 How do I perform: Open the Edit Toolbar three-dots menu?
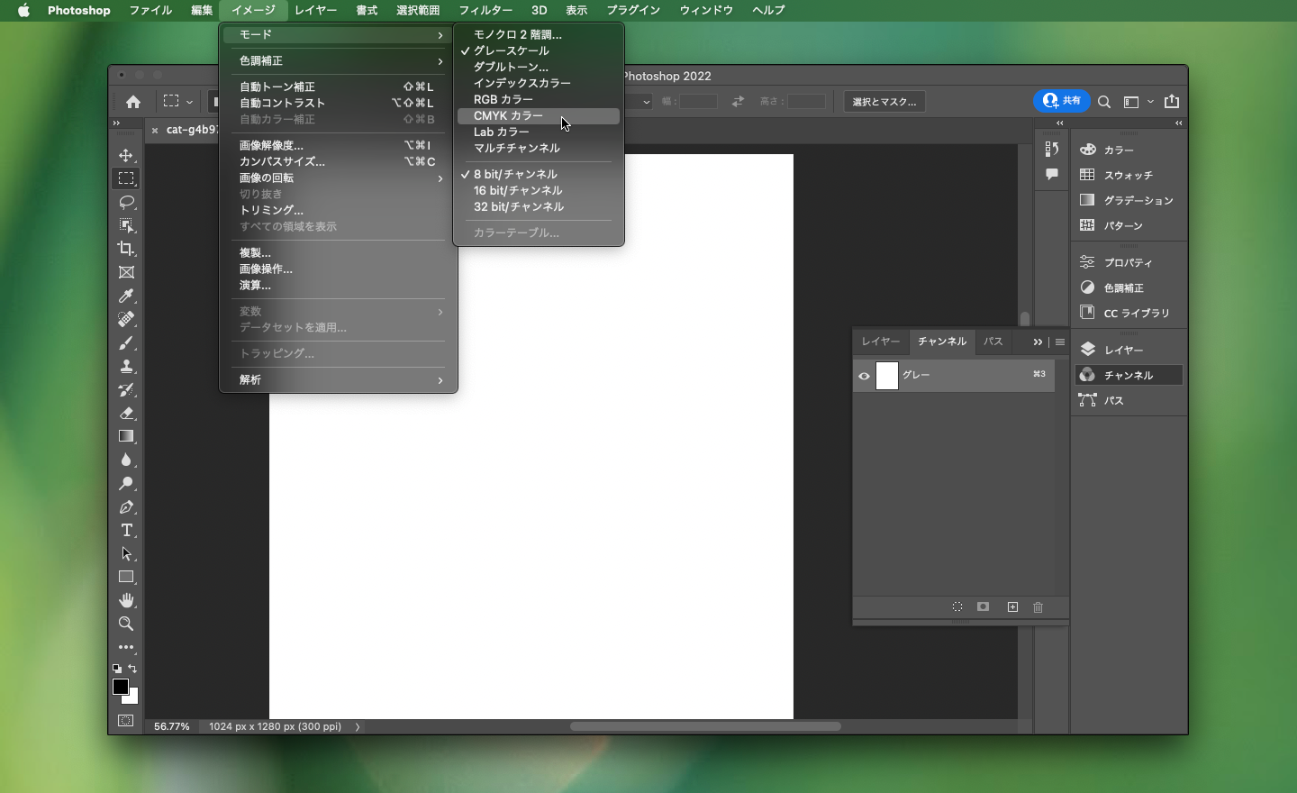pos(126,648)
